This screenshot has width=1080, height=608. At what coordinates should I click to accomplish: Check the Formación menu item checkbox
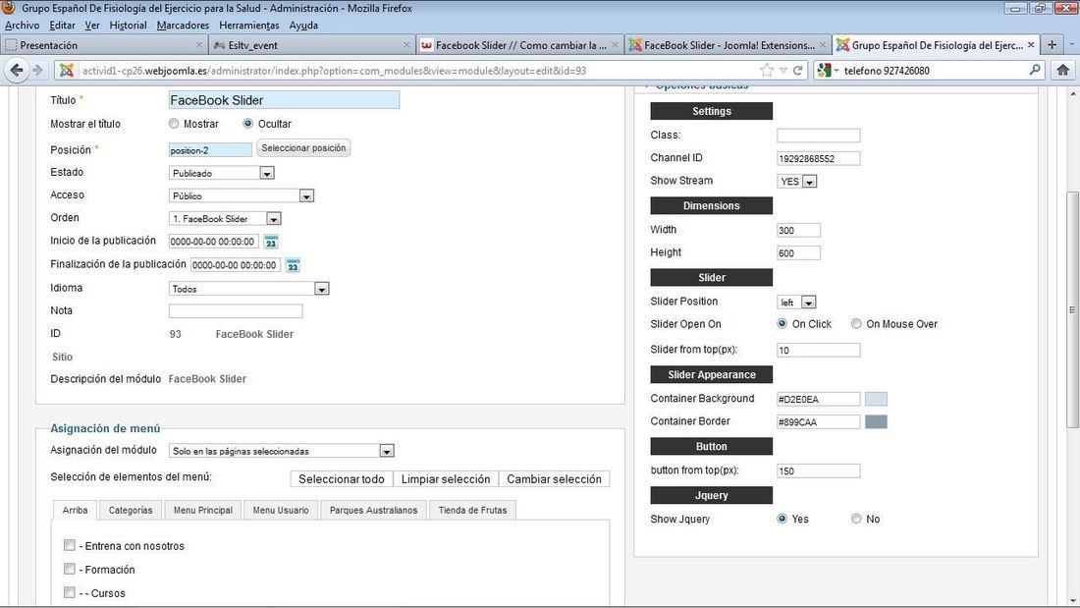point(70,569)
